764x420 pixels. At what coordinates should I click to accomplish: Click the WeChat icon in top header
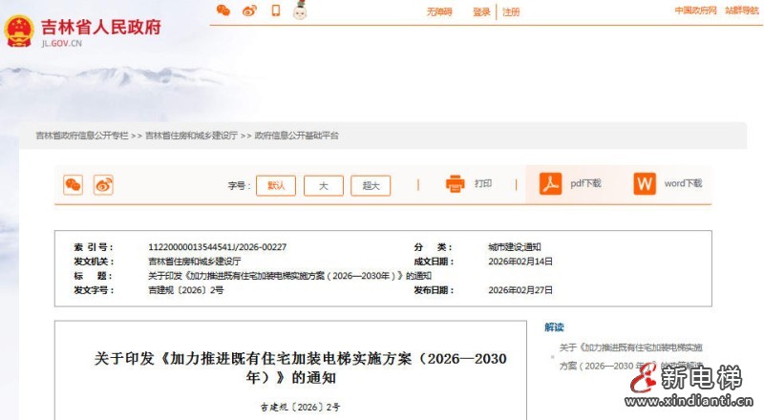pyautogui.click(x=223, y=11)
